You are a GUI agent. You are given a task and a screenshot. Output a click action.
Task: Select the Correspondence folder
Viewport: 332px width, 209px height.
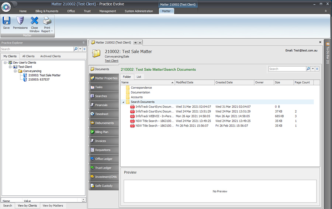[x=141, y=88]
